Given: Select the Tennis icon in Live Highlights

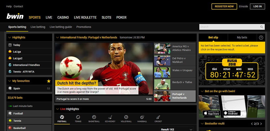Looking at the screenshot, I should [78, 117].
